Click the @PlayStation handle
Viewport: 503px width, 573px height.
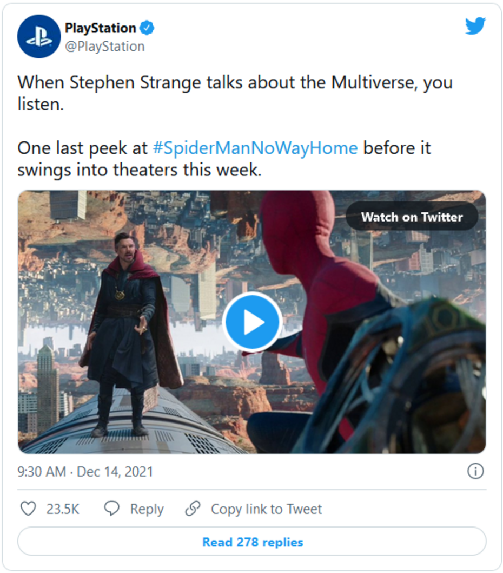coord(104,47)
